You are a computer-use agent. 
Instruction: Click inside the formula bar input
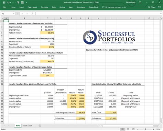point(97,14)
